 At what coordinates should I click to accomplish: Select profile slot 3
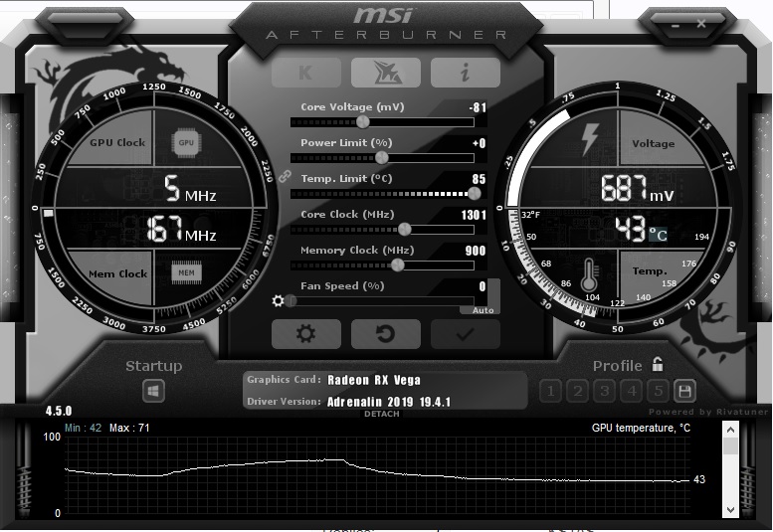605,392
